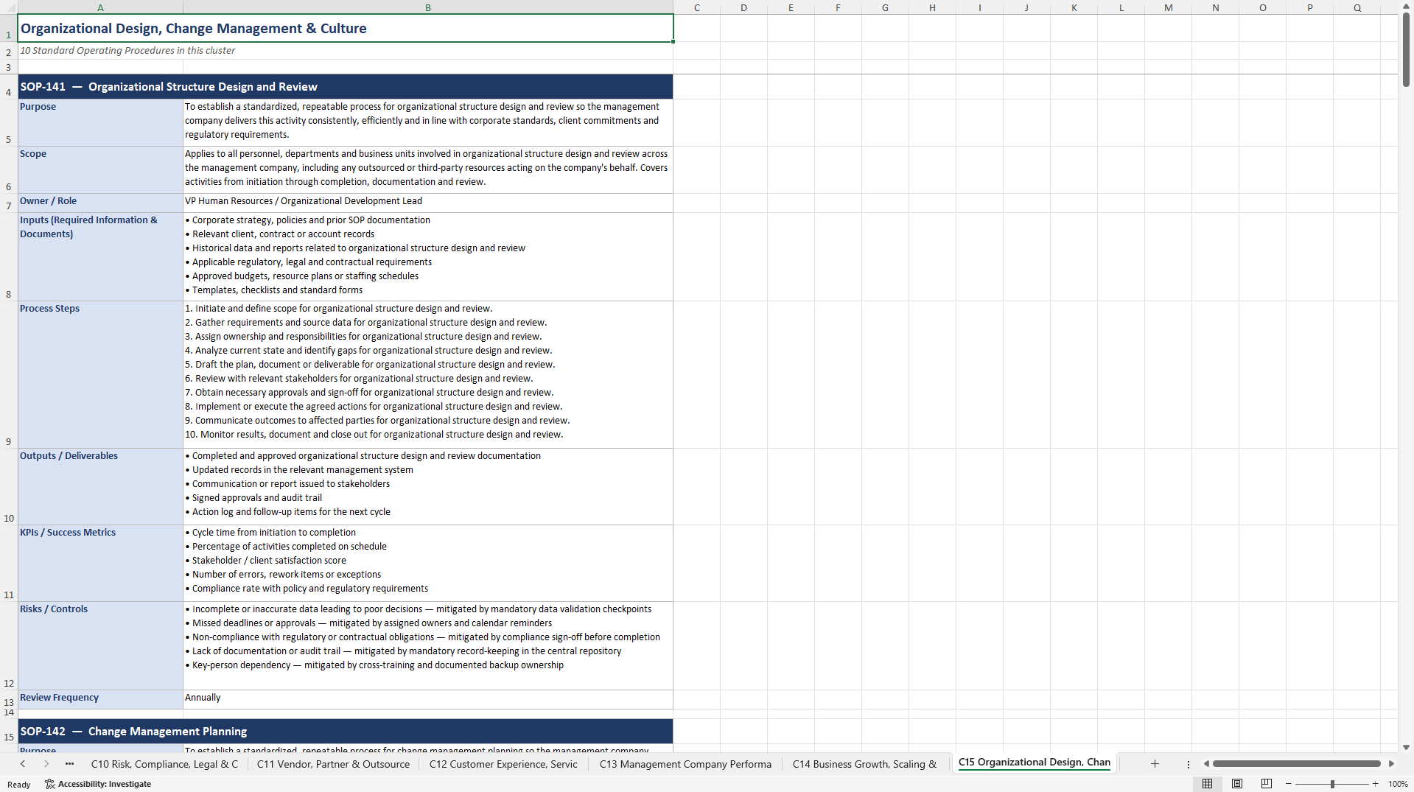
Task: Click the Review Frequency label cell
Action: click(x=100, y=699)
